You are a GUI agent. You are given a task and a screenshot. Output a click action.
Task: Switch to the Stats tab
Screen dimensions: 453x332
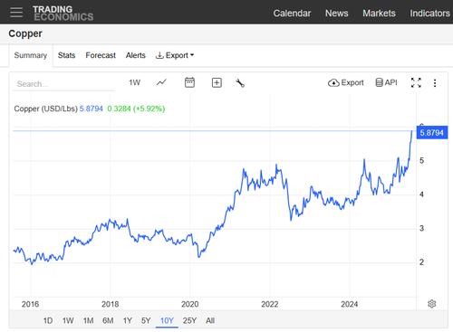(x=66, y=55)
